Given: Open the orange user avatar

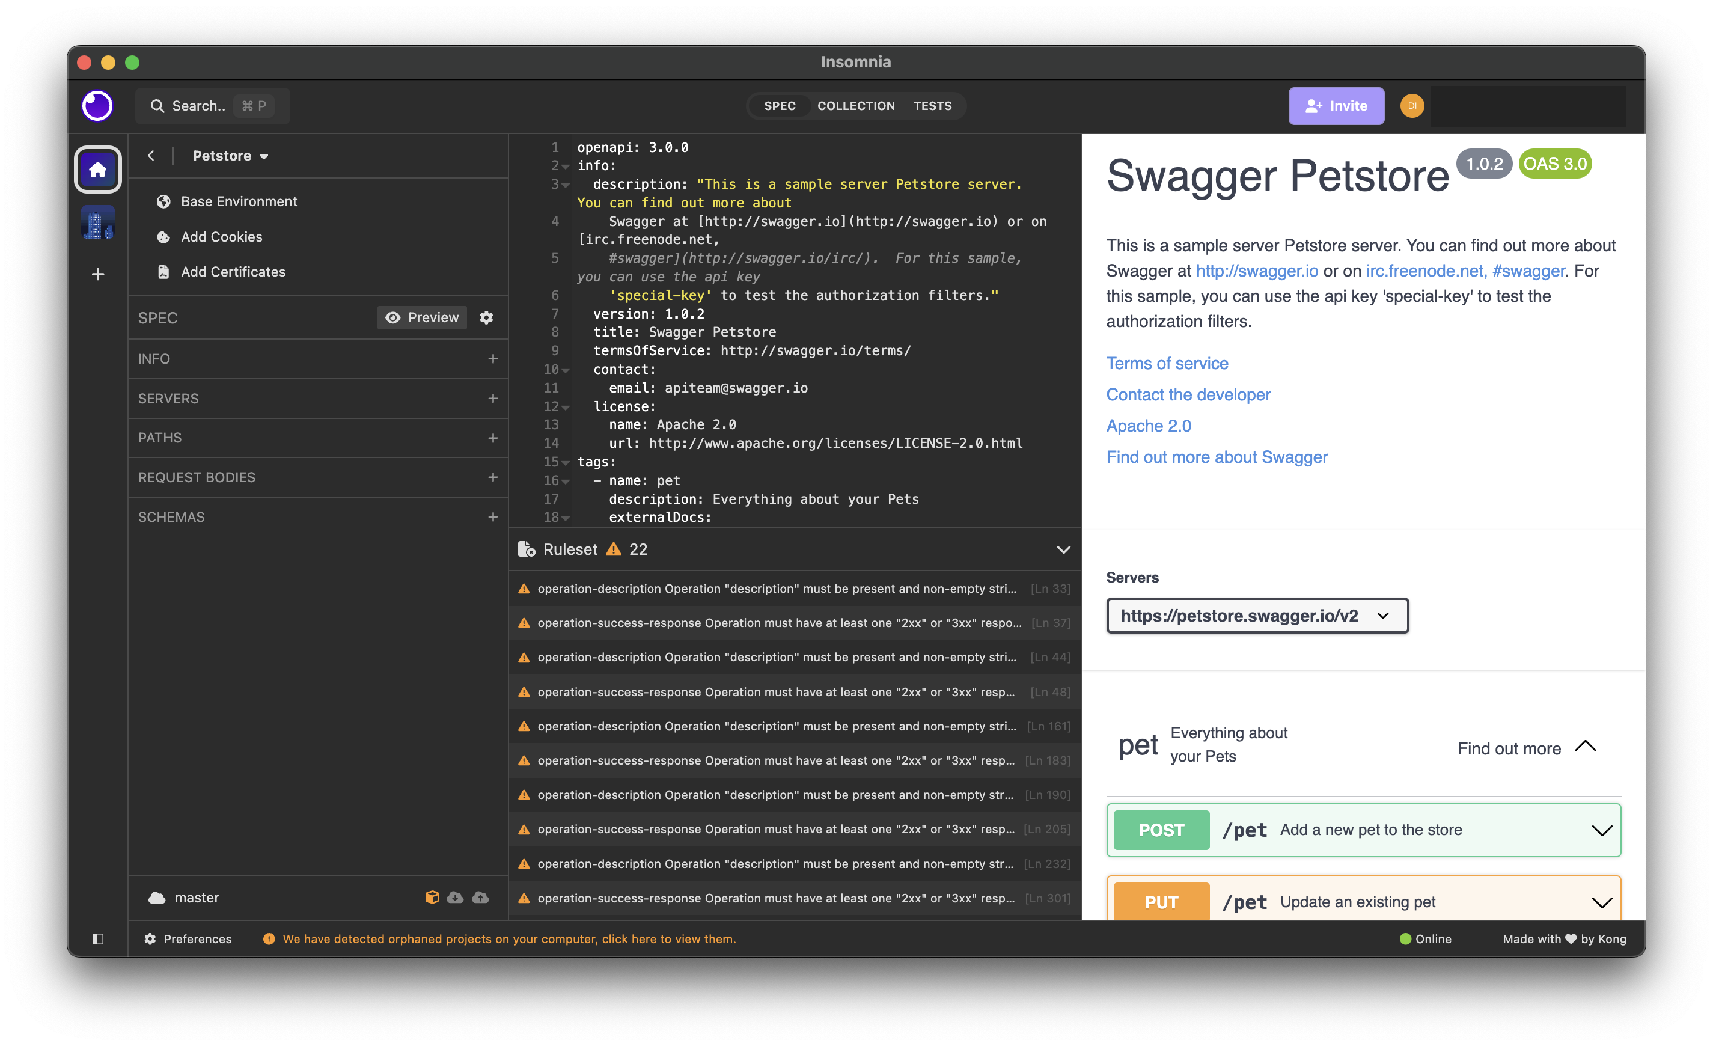Looking at the screenshot, I should tap(1412, 106).
